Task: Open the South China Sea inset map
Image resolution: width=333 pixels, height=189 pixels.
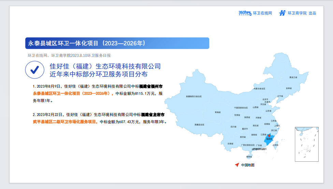Action: (x=307, y=144)
